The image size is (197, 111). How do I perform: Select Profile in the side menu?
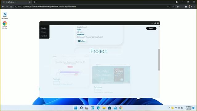point(44,28)
